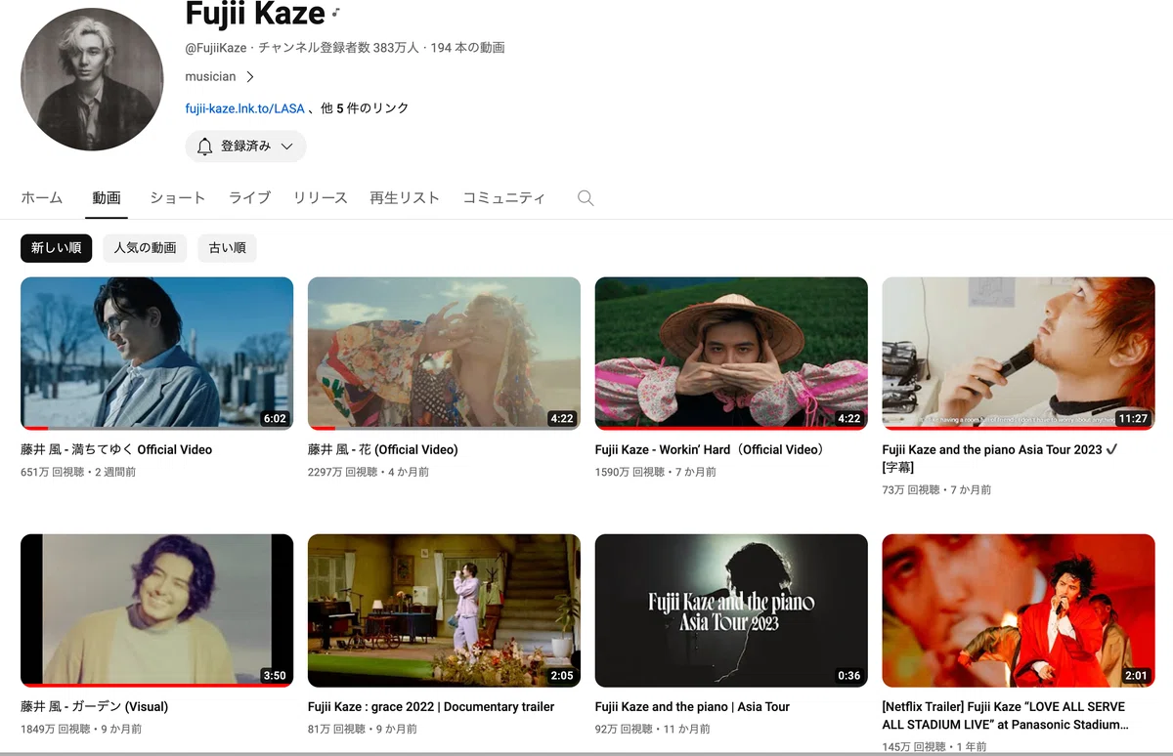Viewport: 1173px width, 756px height.
Task: Open title Fujii Kaze : grace 2022 | Documentary trailer
Action: click(431, 707)
